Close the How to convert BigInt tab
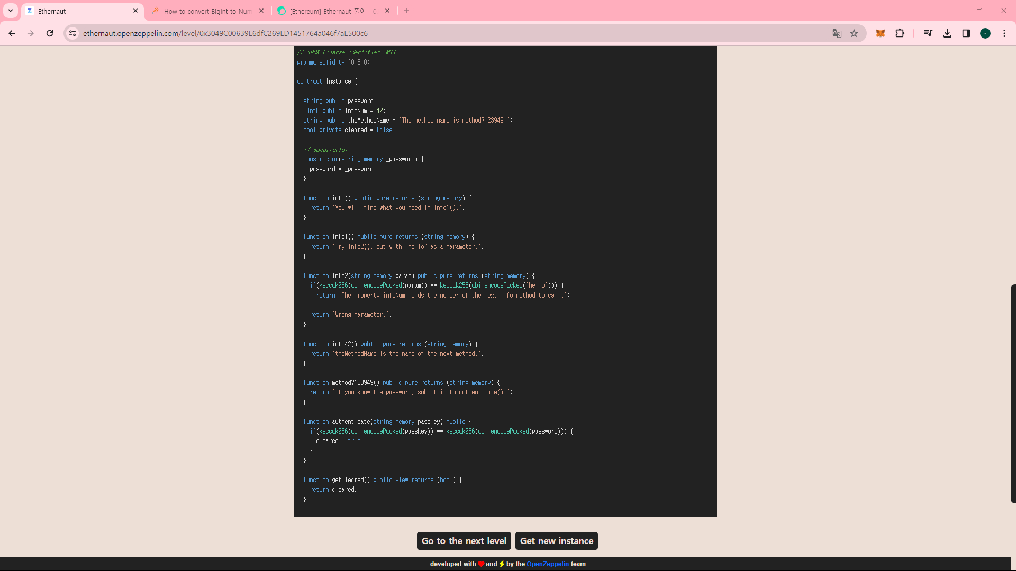The image size is (1016, 571). (x=261, y=11)
